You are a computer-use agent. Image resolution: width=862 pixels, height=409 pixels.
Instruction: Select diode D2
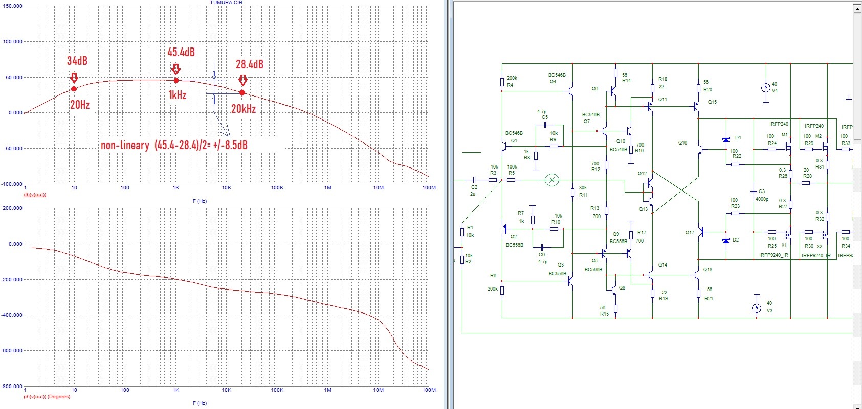[x=726, y=240]
